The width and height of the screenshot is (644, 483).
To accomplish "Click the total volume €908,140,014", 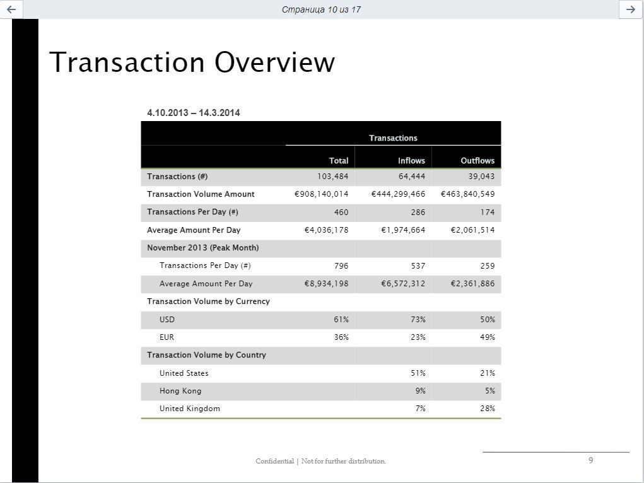I will click(321, 194).
